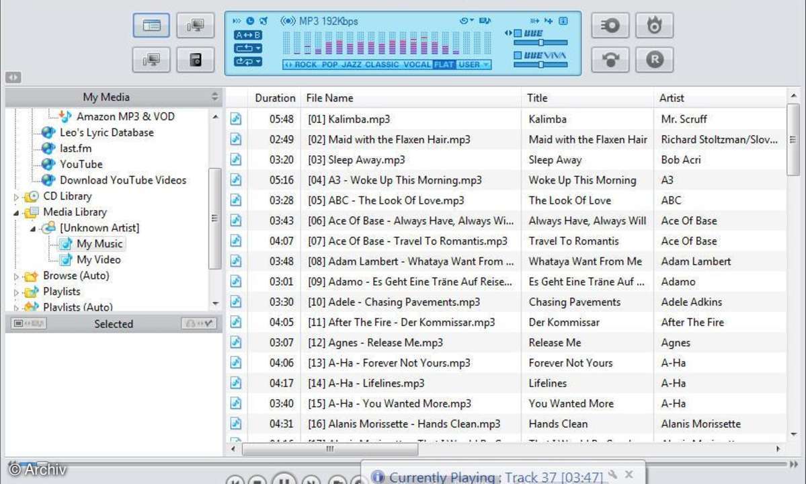
Task: Sort by the Duration column header
Action: (274, 97)
